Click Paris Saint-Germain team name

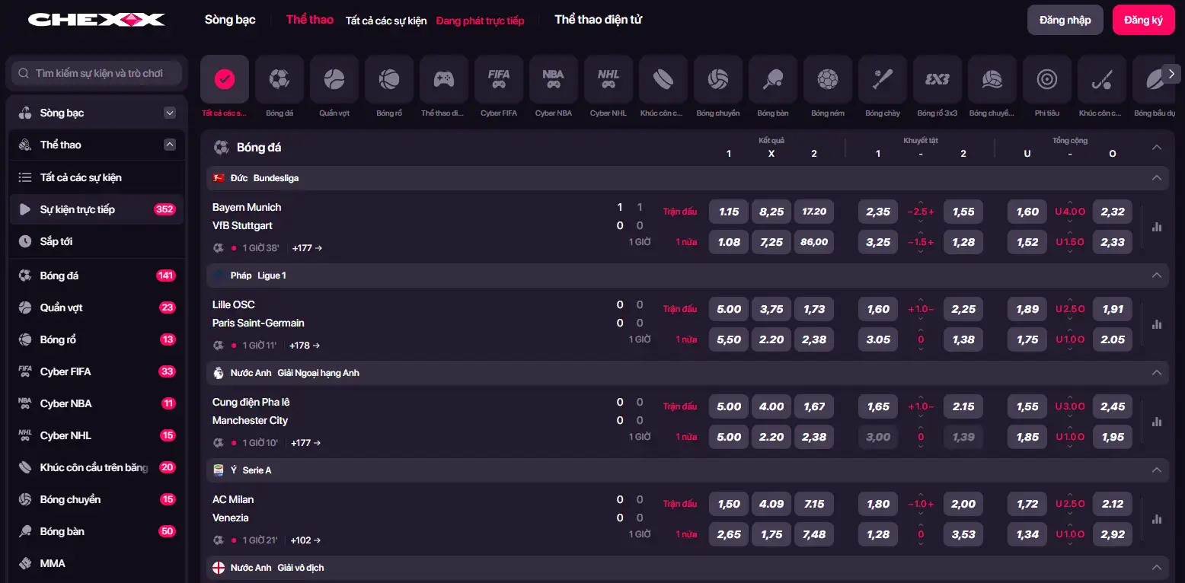click(x=258, y=323)
